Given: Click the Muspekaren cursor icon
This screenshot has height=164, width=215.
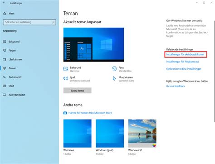Looking at the screenshot, I should pyautogui.click(x=114, y=78).
